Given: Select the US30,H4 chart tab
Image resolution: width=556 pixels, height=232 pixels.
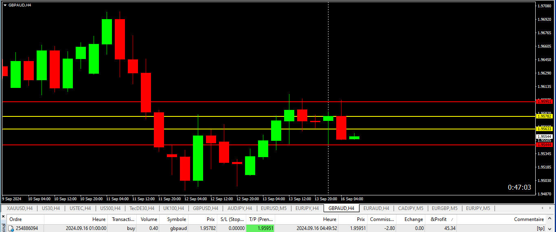Looking at the screenshot, I should pos(51,208).
